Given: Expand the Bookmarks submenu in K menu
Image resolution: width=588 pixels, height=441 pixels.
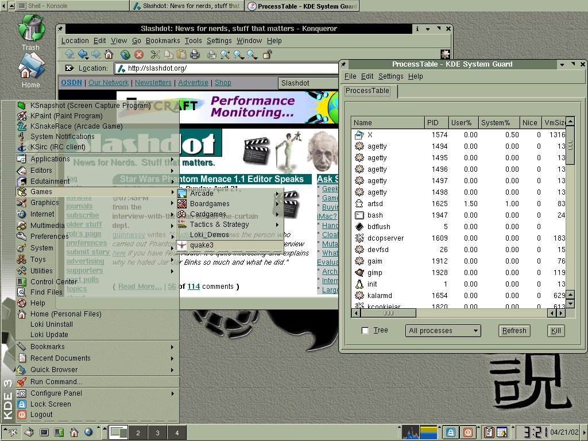Looking at the screenshot, I should pyautogui.click(x=97, y=346).
